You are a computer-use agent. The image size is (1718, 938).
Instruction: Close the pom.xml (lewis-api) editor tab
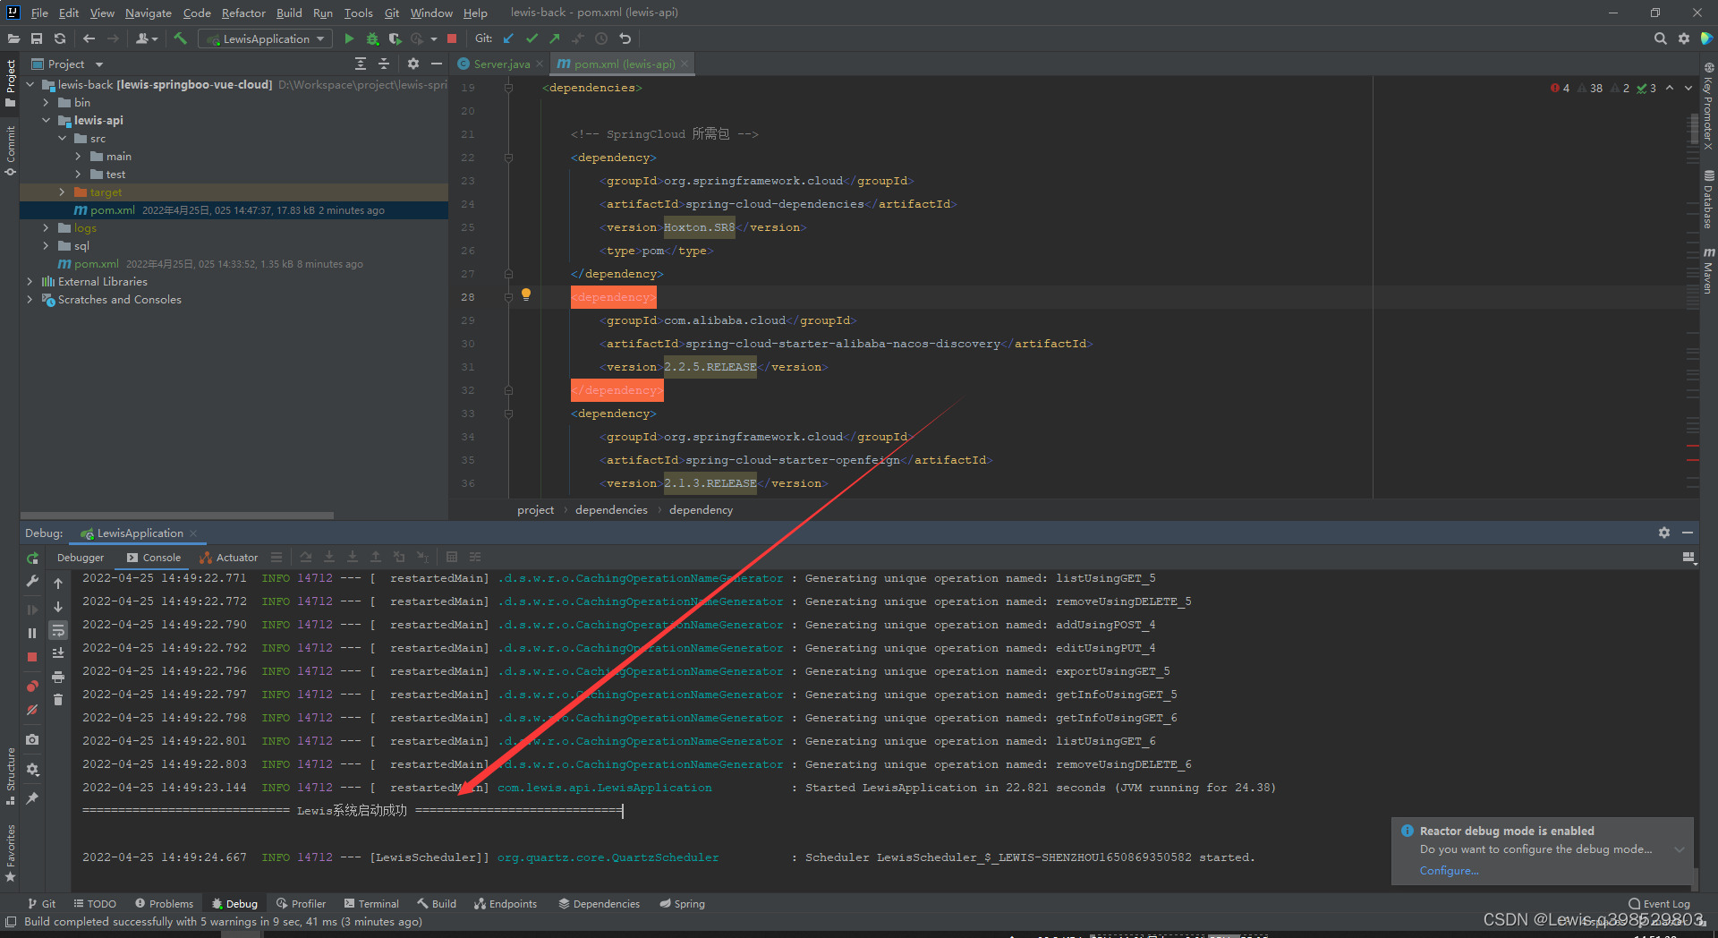tap(685, 64)
